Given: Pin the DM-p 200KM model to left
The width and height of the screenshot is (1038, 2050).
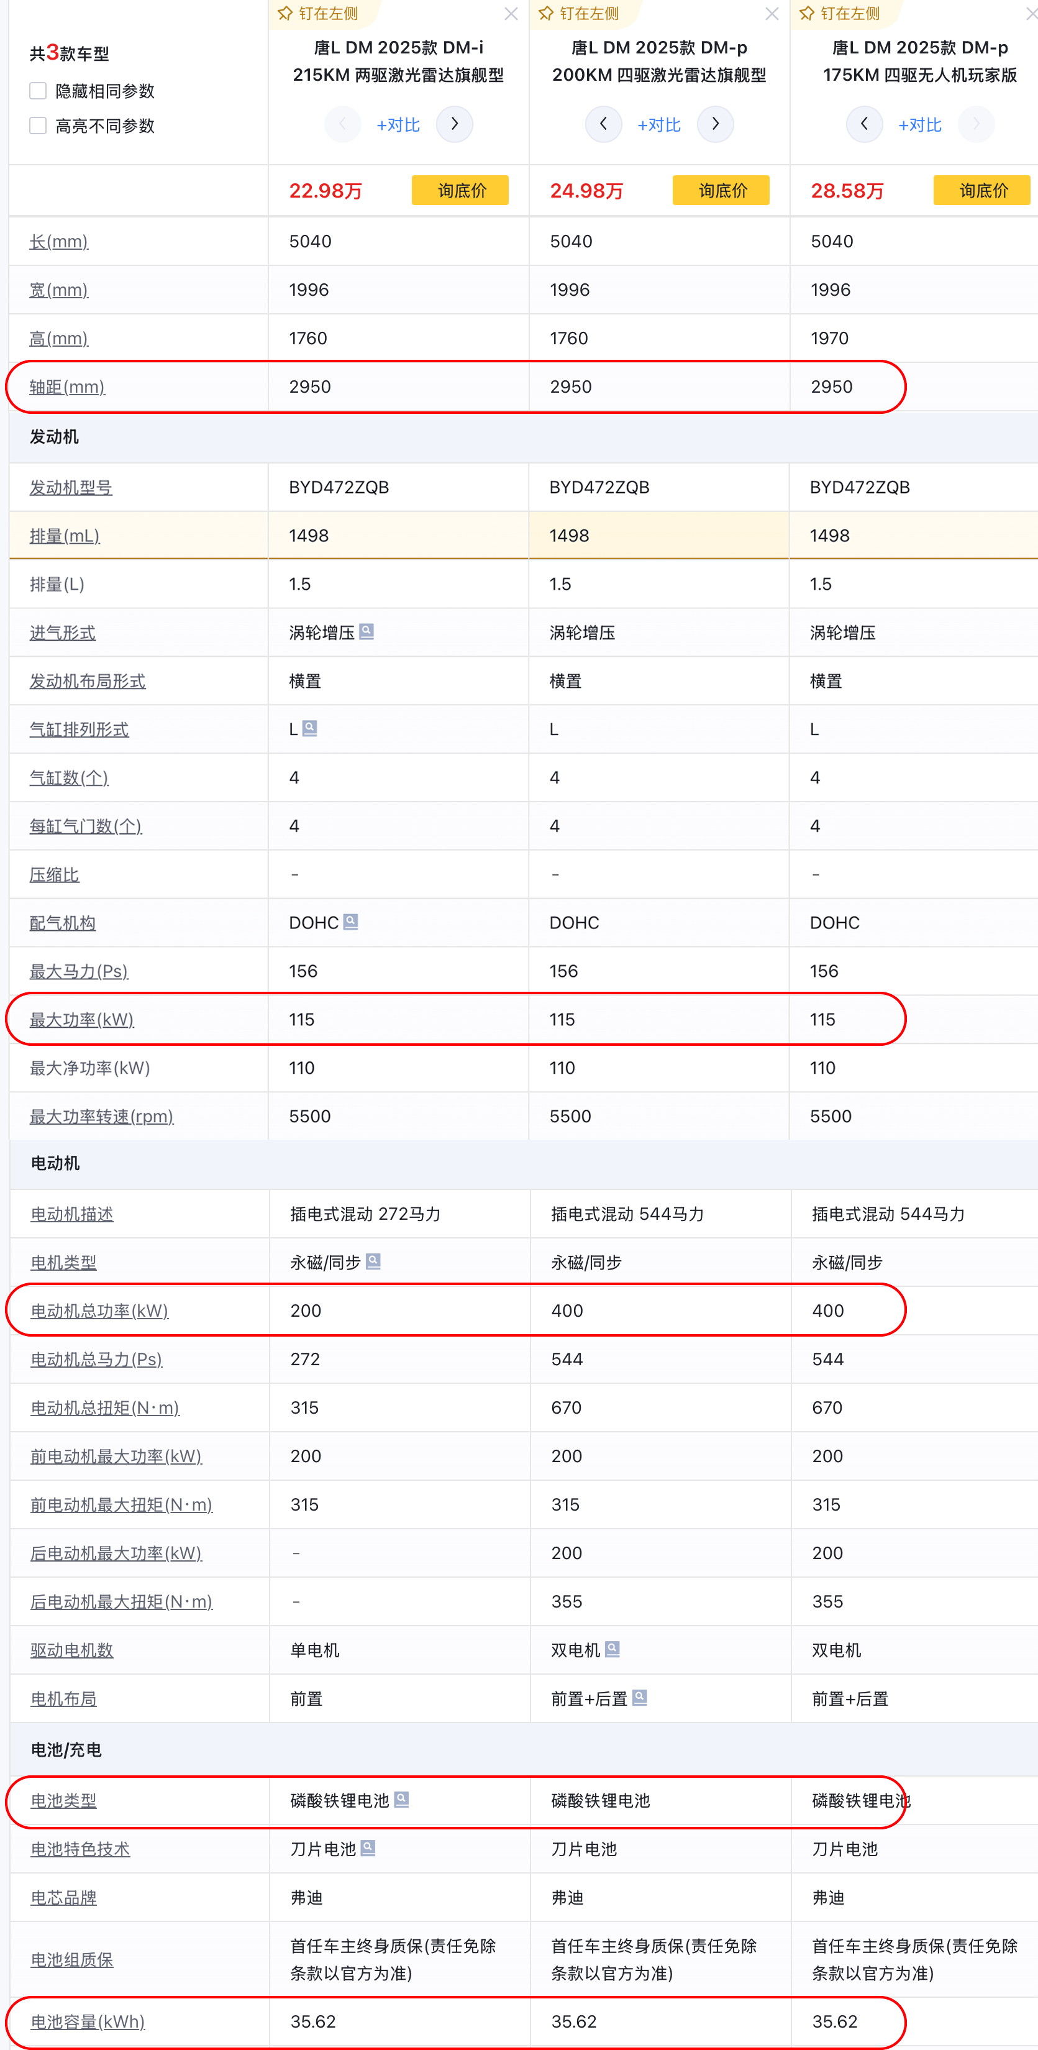Looking at the screenshot, I should coord(579,14).
